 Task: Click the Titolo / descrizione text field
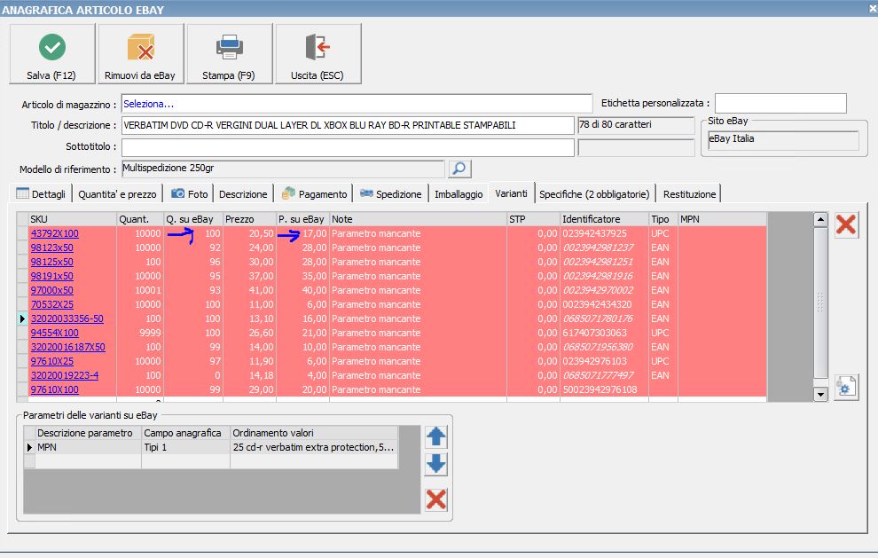click(x=348, y=125)
